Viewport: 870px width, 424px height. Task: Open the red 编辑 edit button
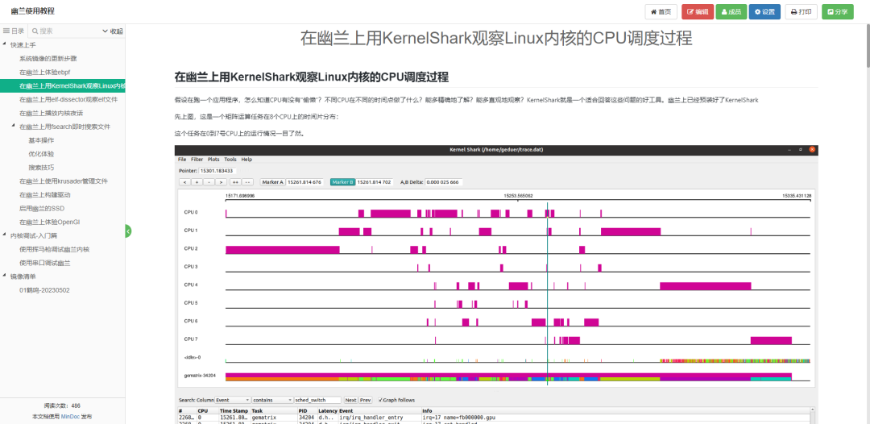pos(698,11)
